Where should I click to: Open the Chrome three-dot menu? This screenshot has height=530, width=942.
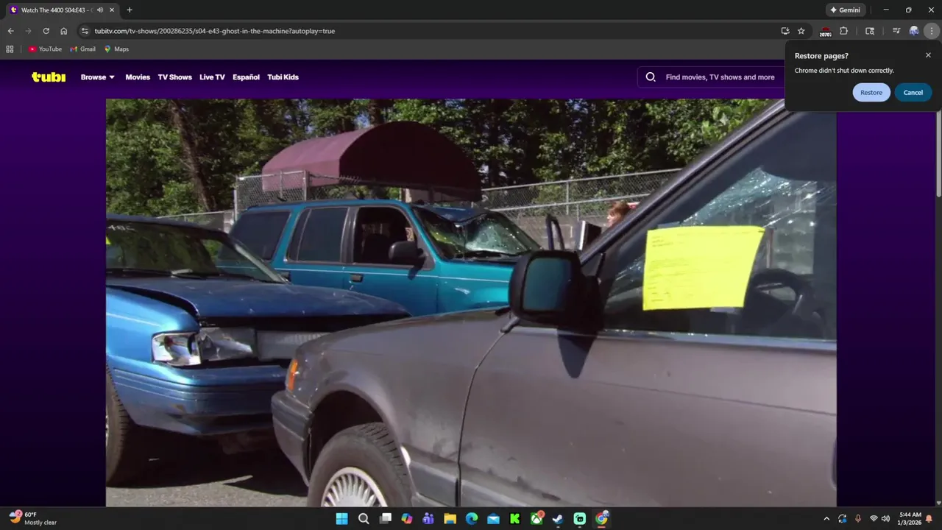(932, 31)
